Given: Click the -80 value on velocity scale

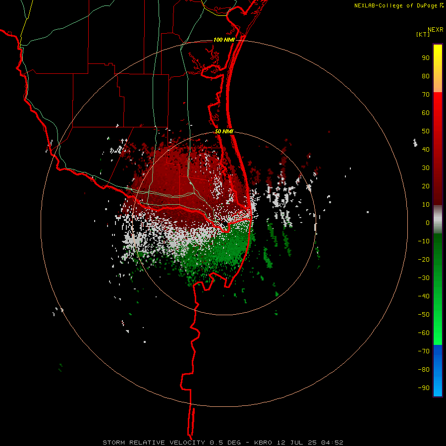Looking at the screenshot, I should point(424,370).
